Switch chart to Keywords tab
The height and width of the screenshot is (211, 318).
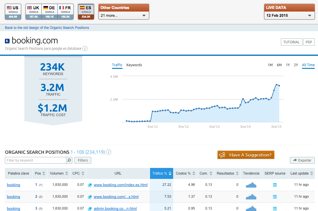[134, 65]
